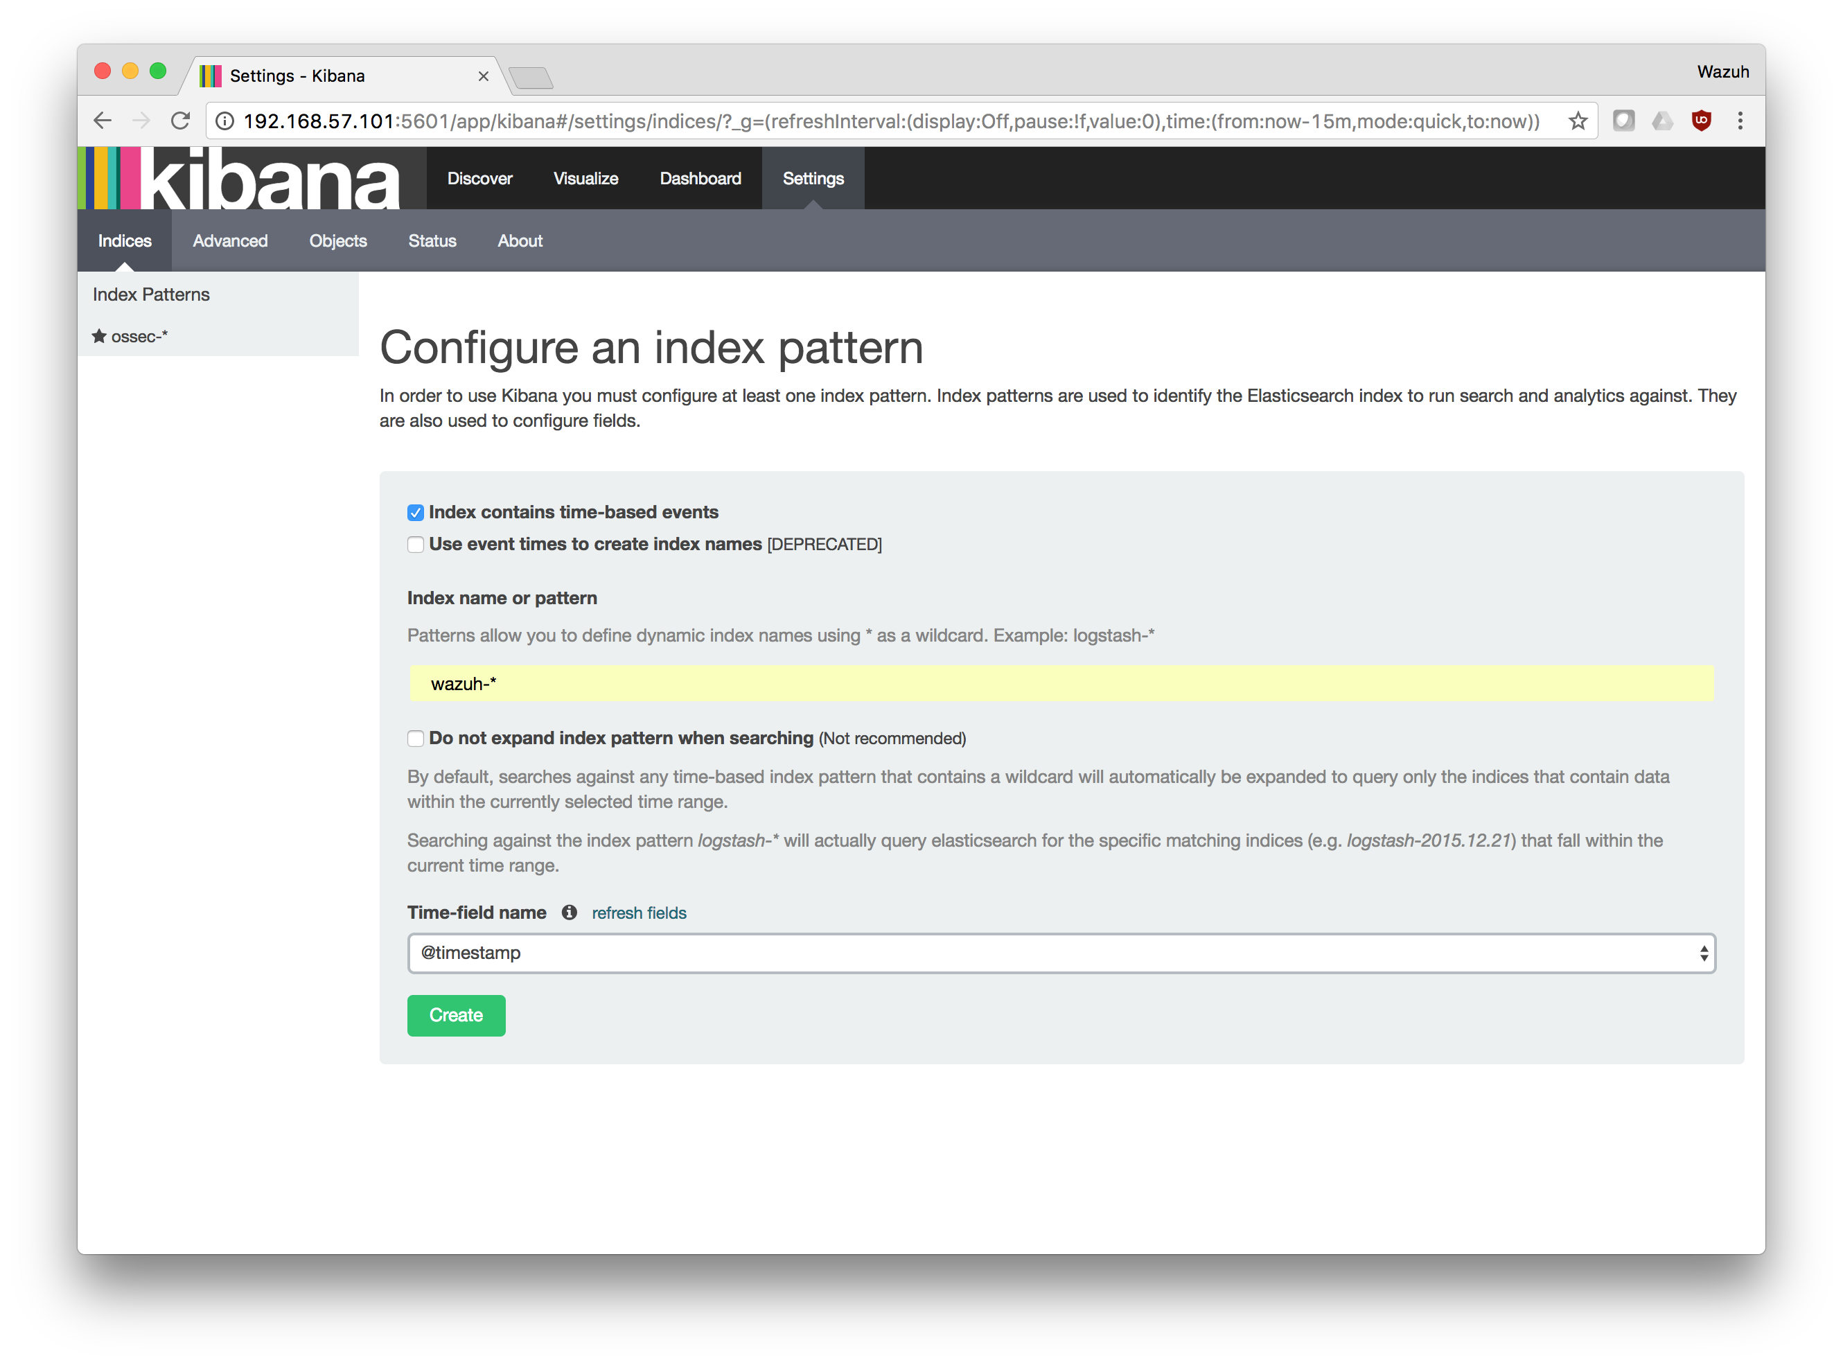The image size is (1843, 1365).
Task: Open the Discover tab
Action: (480, 179)
